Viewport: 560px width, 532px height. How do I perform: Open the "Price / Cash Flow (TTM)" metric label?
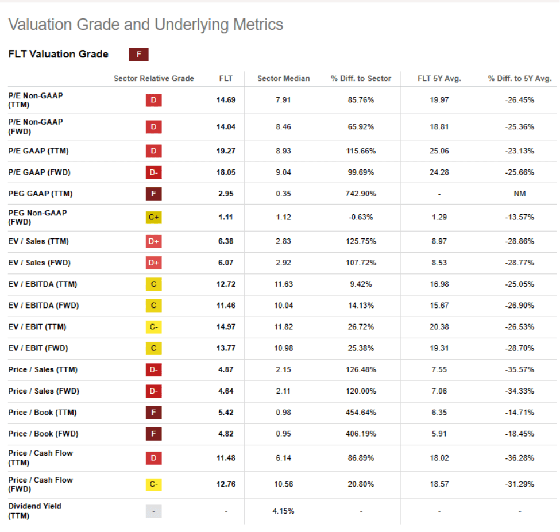40,458
